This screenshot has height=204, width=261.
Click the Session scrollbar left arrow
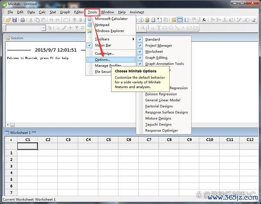click(x=8, y=125)
